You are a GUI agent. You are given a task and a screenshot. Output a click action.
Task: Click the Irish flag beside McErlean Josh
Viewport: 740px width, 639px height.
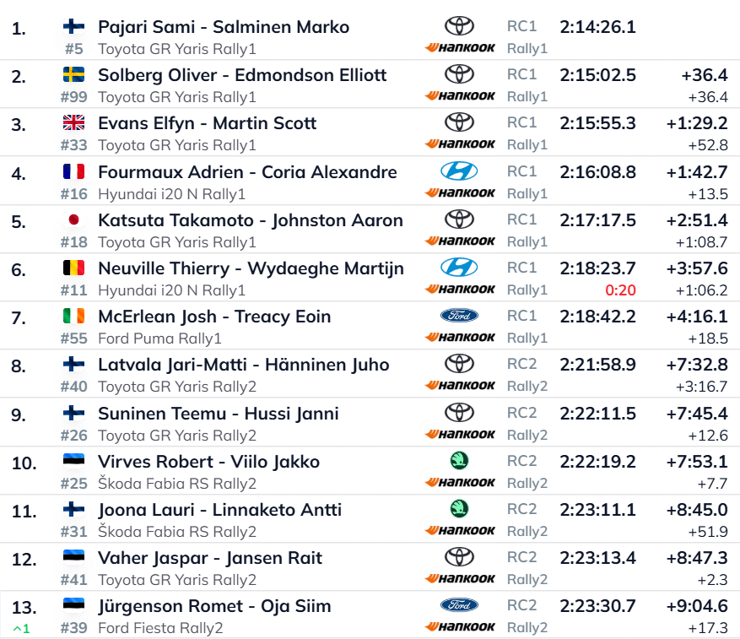point(73,316)
